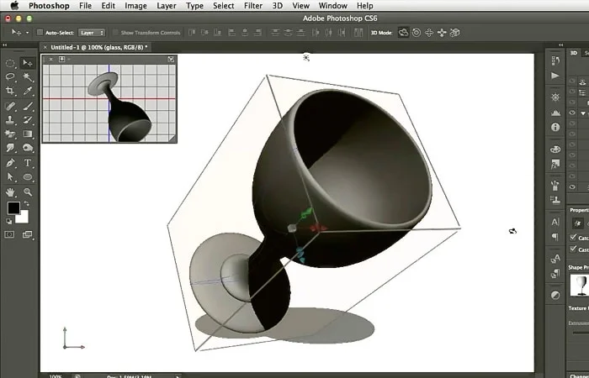This screenshot has width=589, height=378.
Task: Open the Apple menu
Action: (14, 5)
